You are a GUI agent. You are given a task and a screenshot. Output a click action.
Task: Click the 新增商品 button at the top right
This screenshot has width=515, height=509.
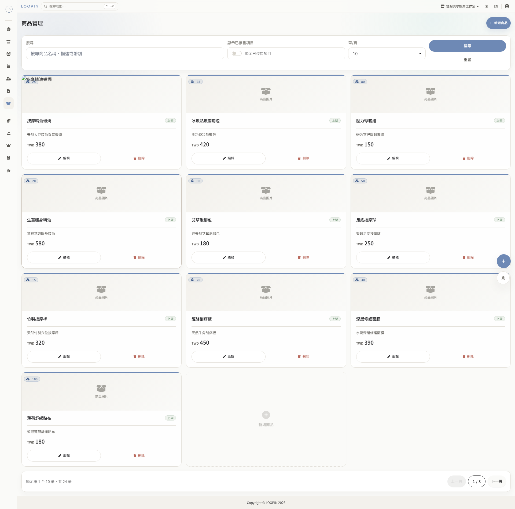coord(498,23)
